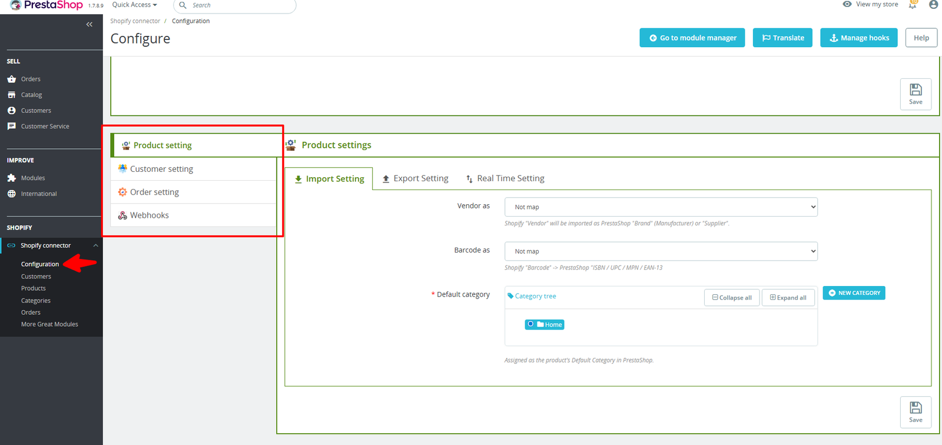Click the notifications bell icon
The width and height of the screenshot is (942, 445).
[913, 5]
